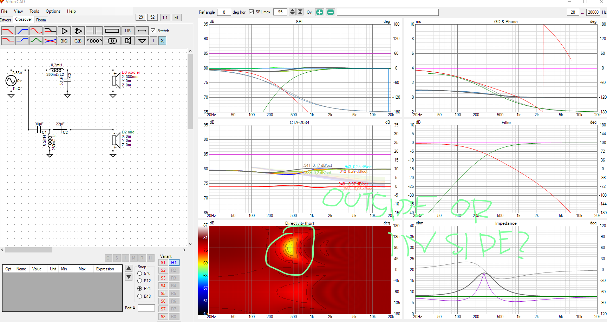Switch to the Room tab
This screenshot has height=322, width=607.
click(x=41, y=20)
